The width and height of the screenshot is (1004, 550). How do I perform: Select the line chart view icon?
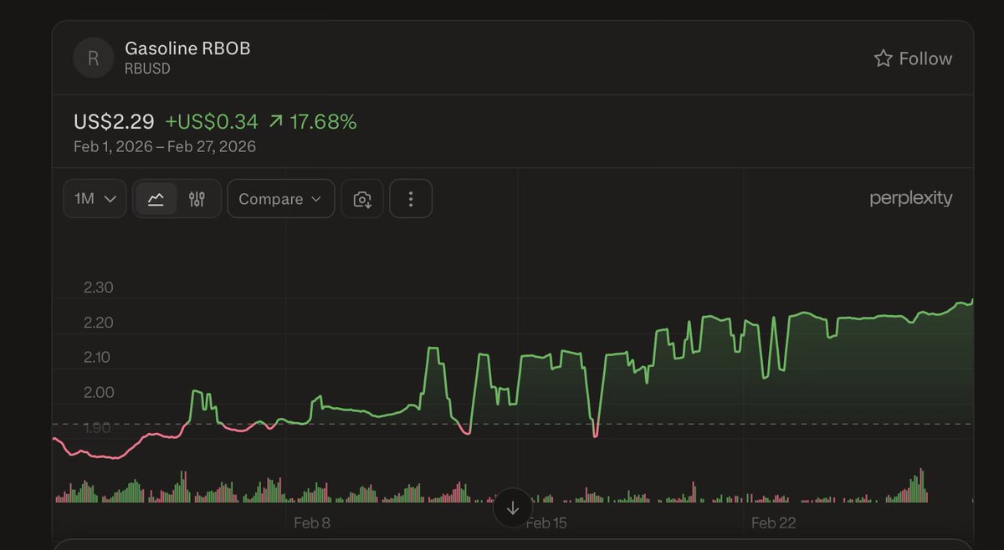click(x=156, y=199)
